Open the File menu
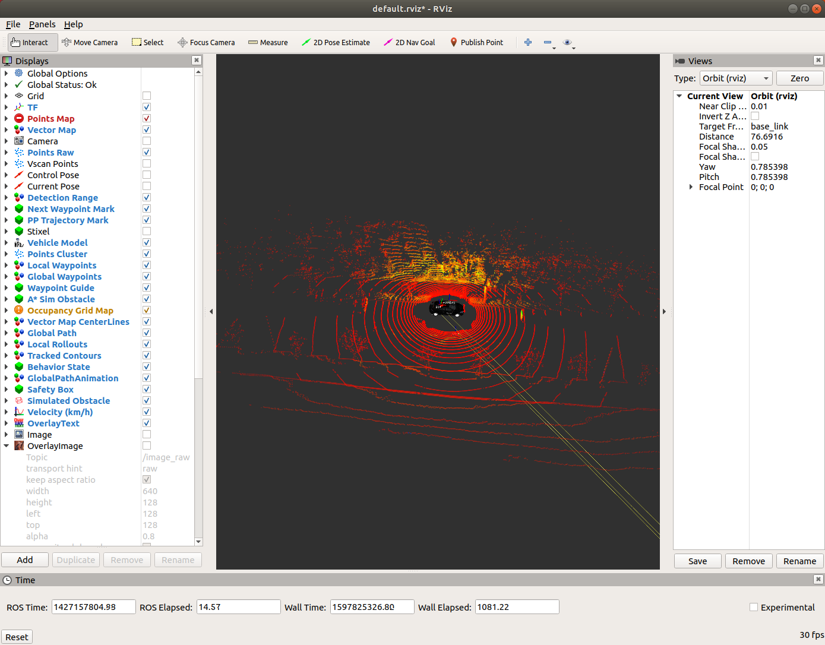The width and height of the screenshot is (825, 645). click(13, 24)
